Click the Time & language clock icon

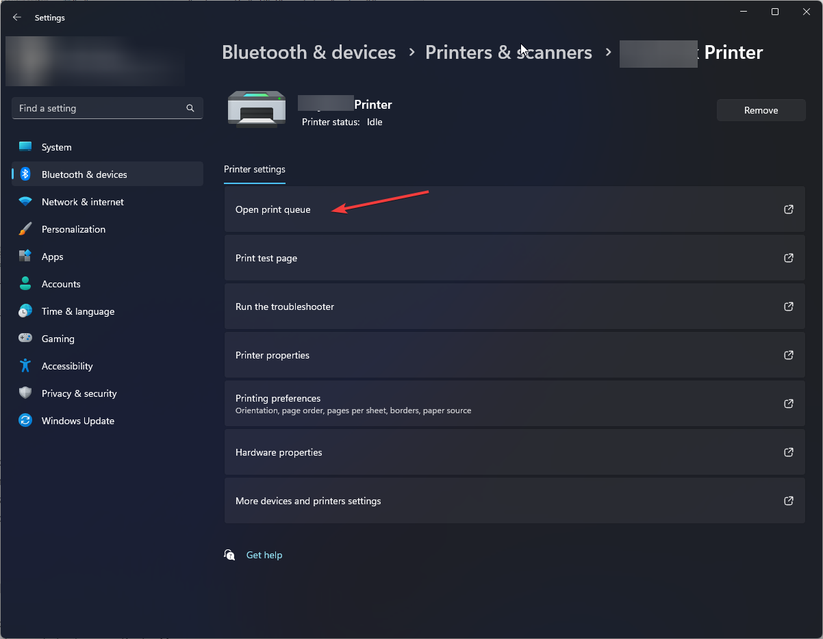tap(25, 311)
